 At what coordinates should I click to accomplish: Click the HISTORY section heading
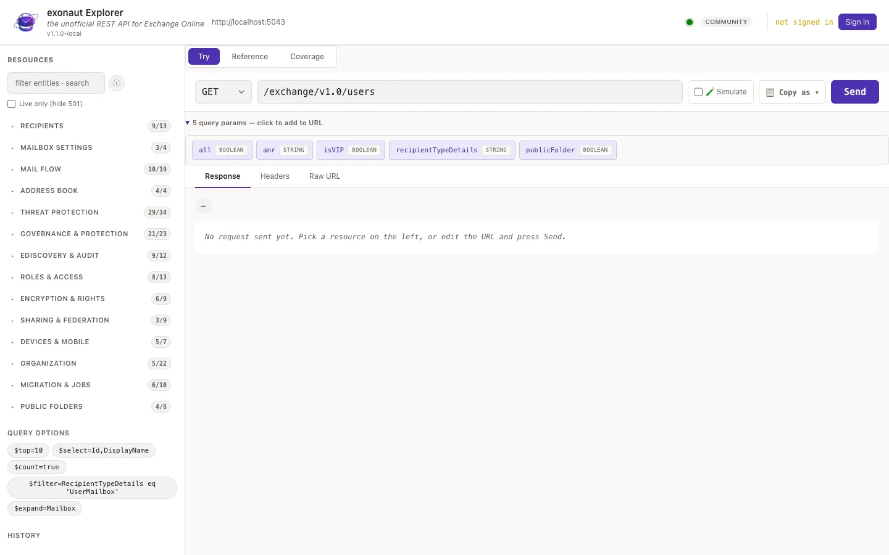pos(24,535)
